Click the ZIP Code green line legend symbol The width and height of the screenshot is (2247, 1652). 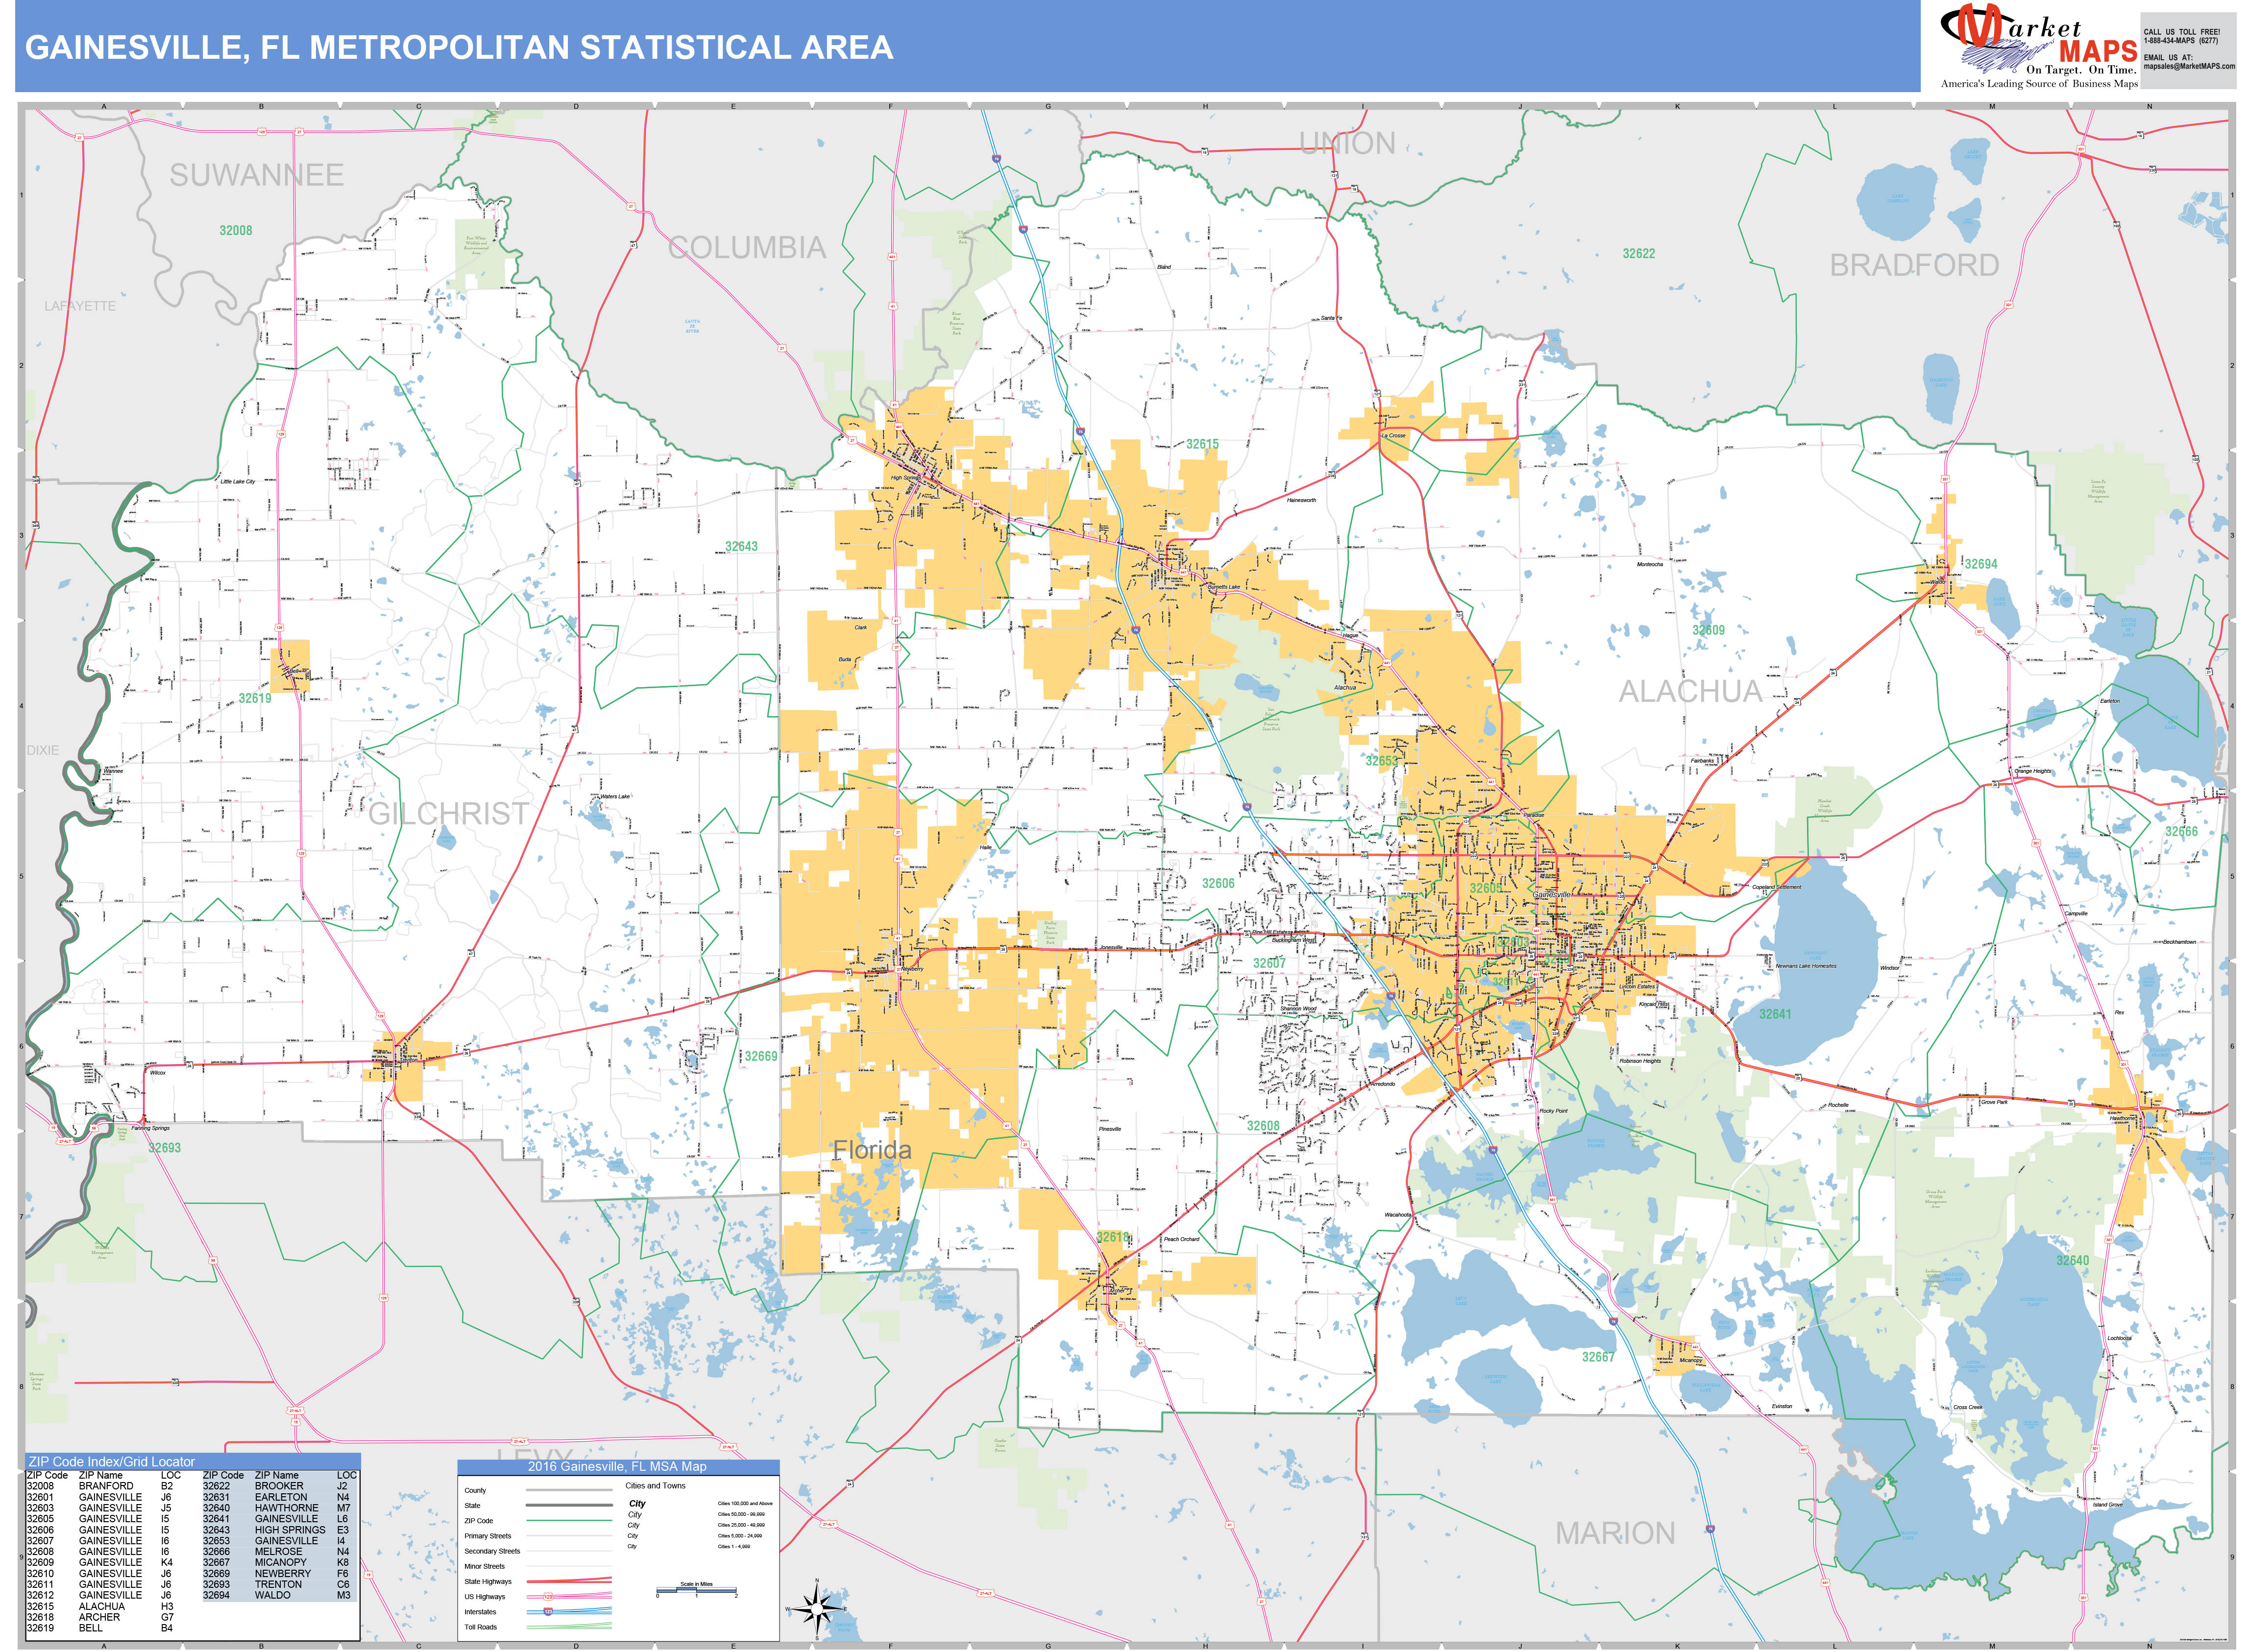(x=568, y=1520)
